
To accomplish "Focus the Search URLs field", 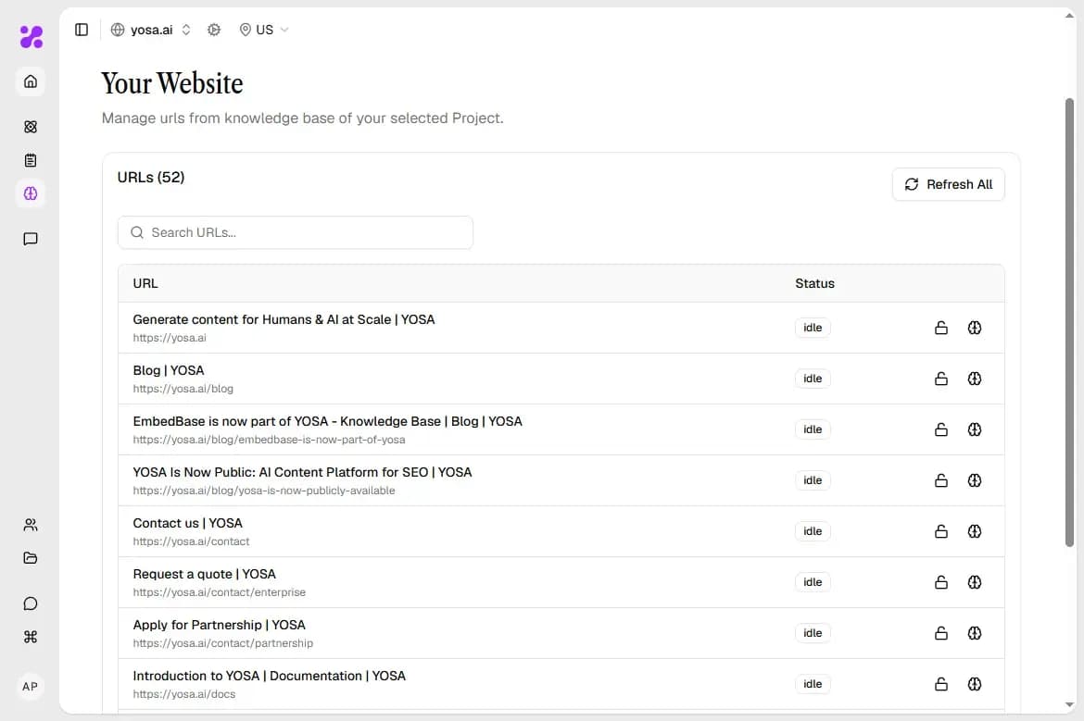I will pos(296,232).
